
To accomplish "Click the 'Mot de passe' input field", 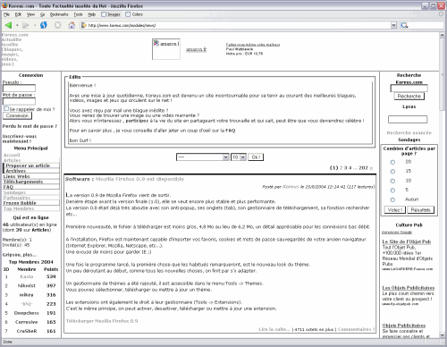I will [x=19, y=101].
